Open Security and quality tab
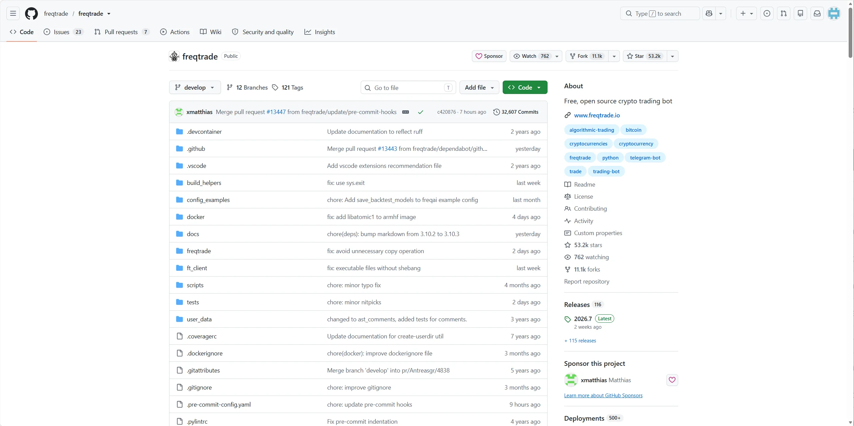The width and height of the screenshot is (854, 426). tap(263, 32)
